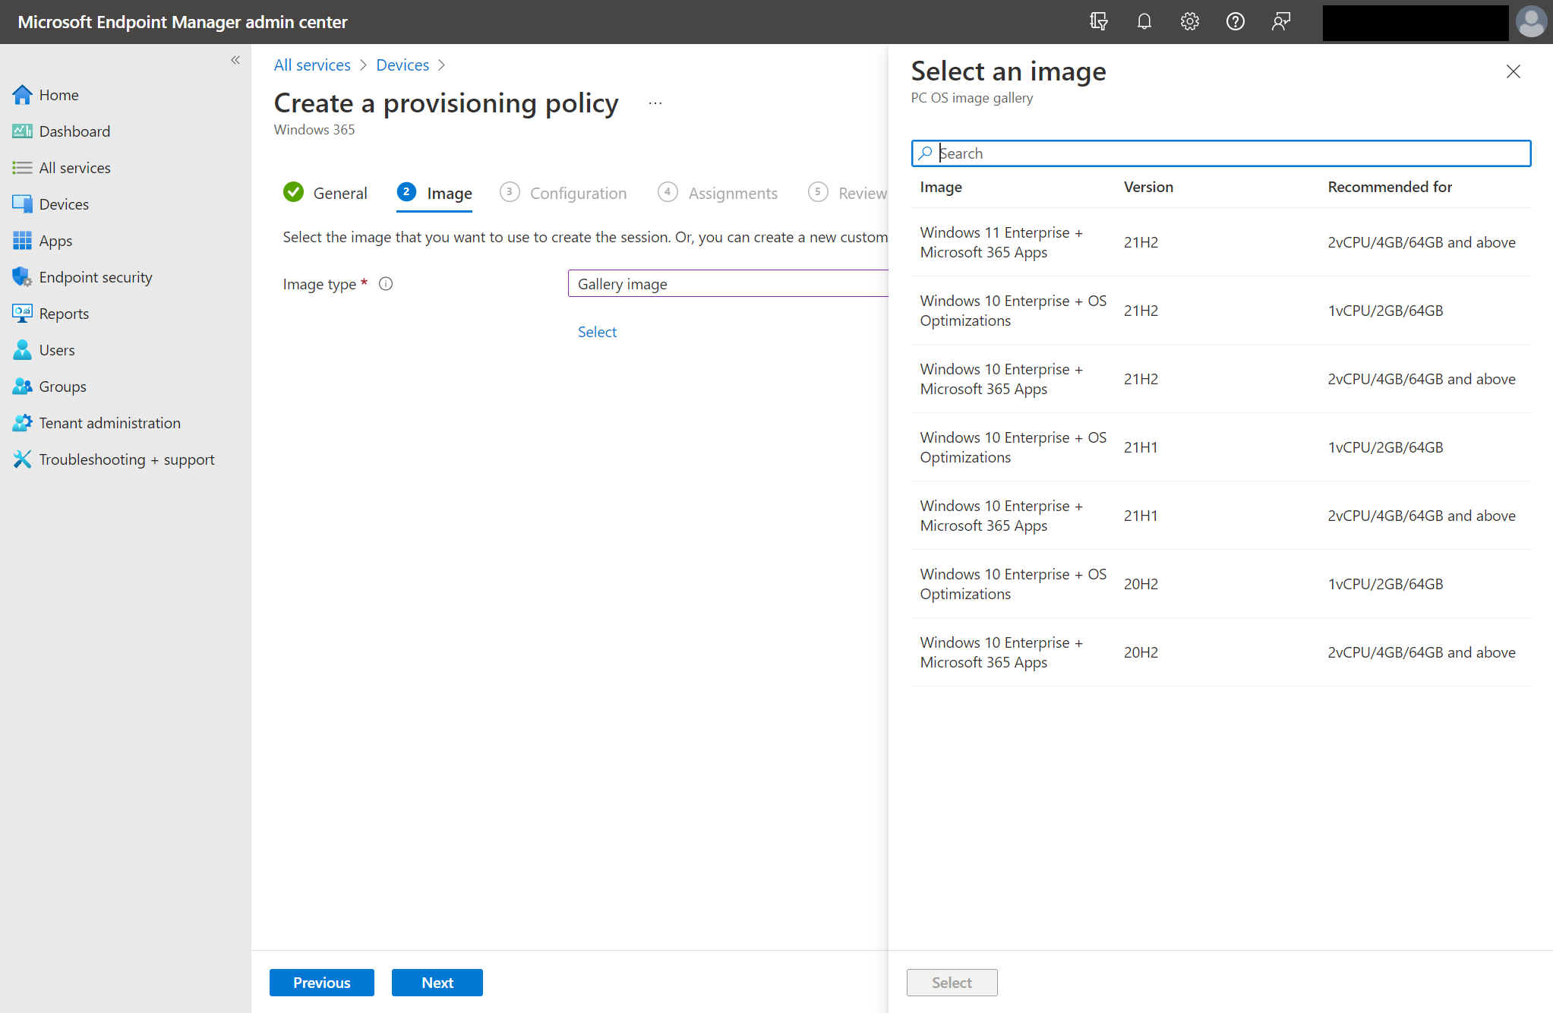Close the Select an image panel
Screen dimensions: 1553x1013
point(1514,71)
